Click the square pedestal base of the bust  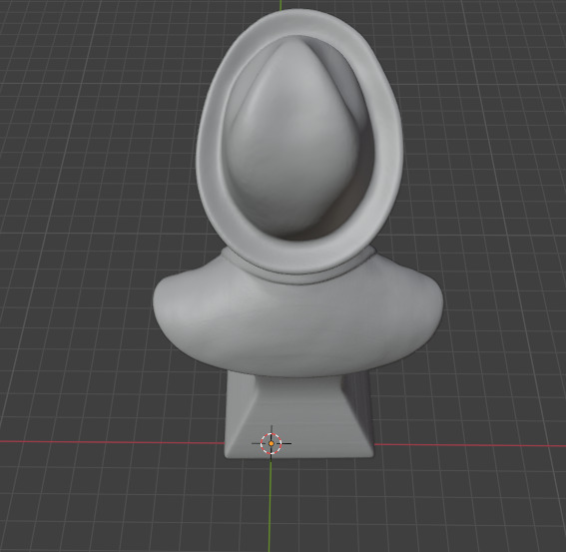pos(299,415)
